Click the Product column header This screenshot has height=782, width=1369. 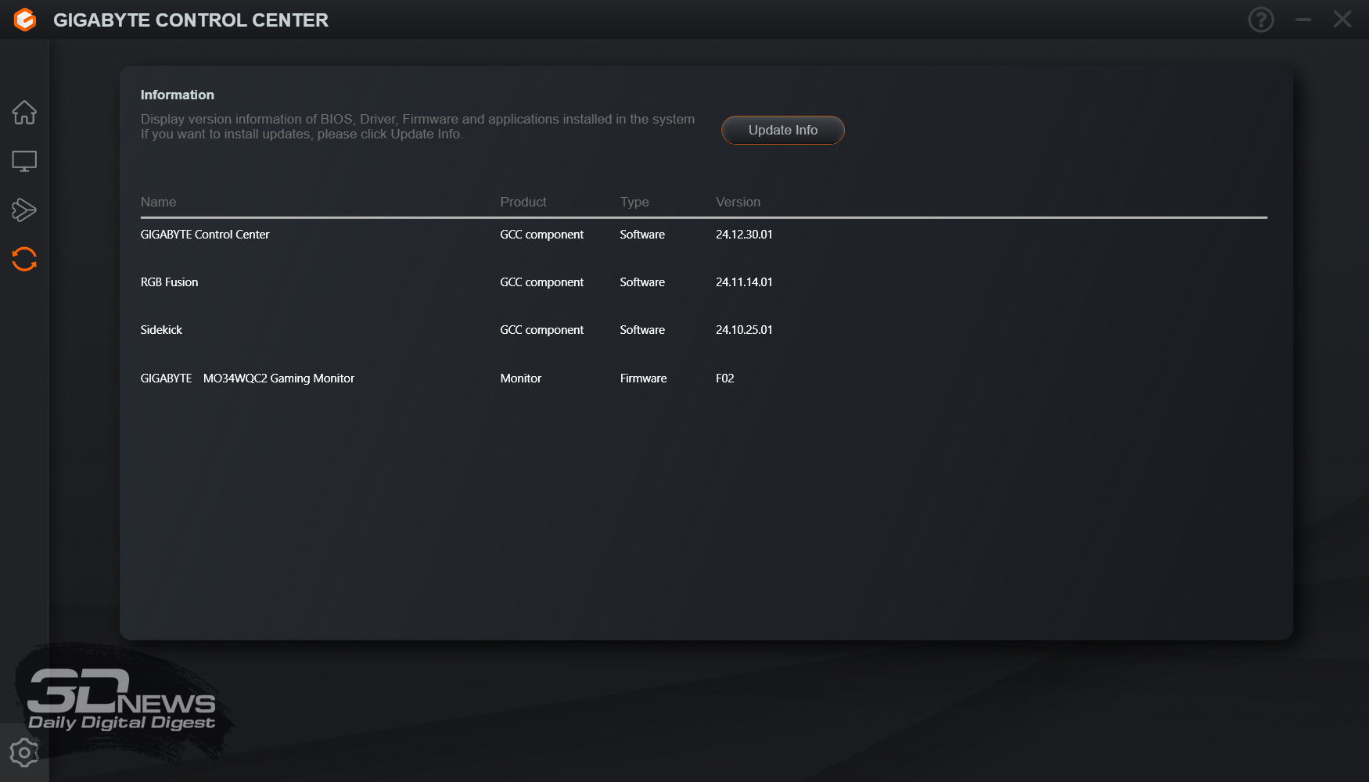pyautogui.click(x=523, y=202)
